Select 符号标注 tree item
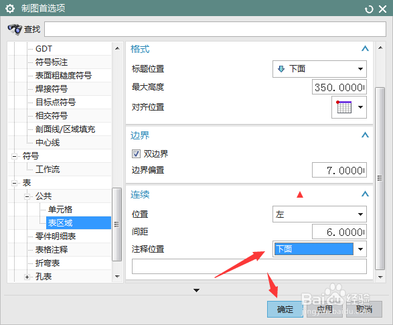393x325 pixels. tap(52, 62)
